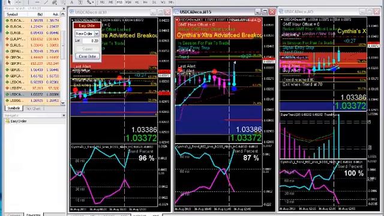Switch timeframe to W1
384x216 pixels.
click(163, 2)
